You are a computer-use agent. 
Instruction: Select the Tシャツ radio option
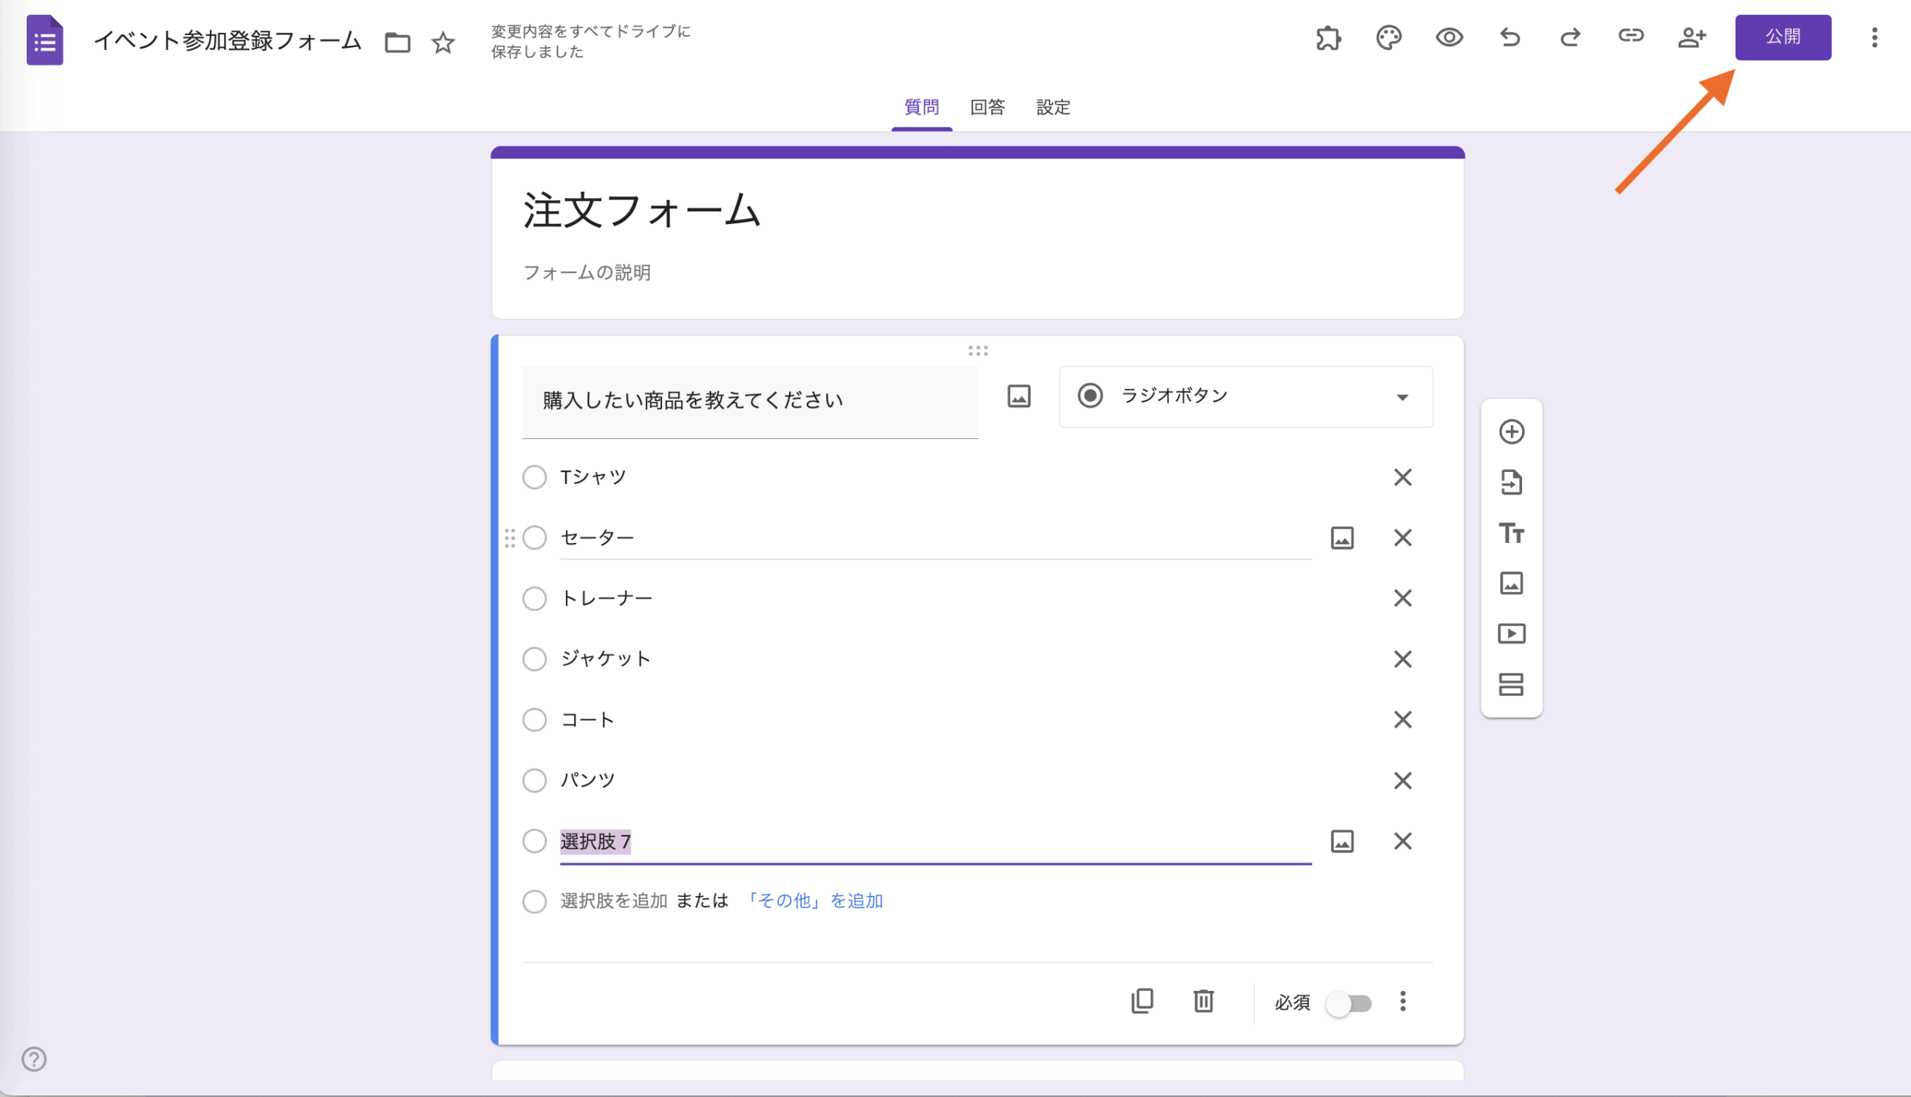pyautogui.click(x=534, y=477)
